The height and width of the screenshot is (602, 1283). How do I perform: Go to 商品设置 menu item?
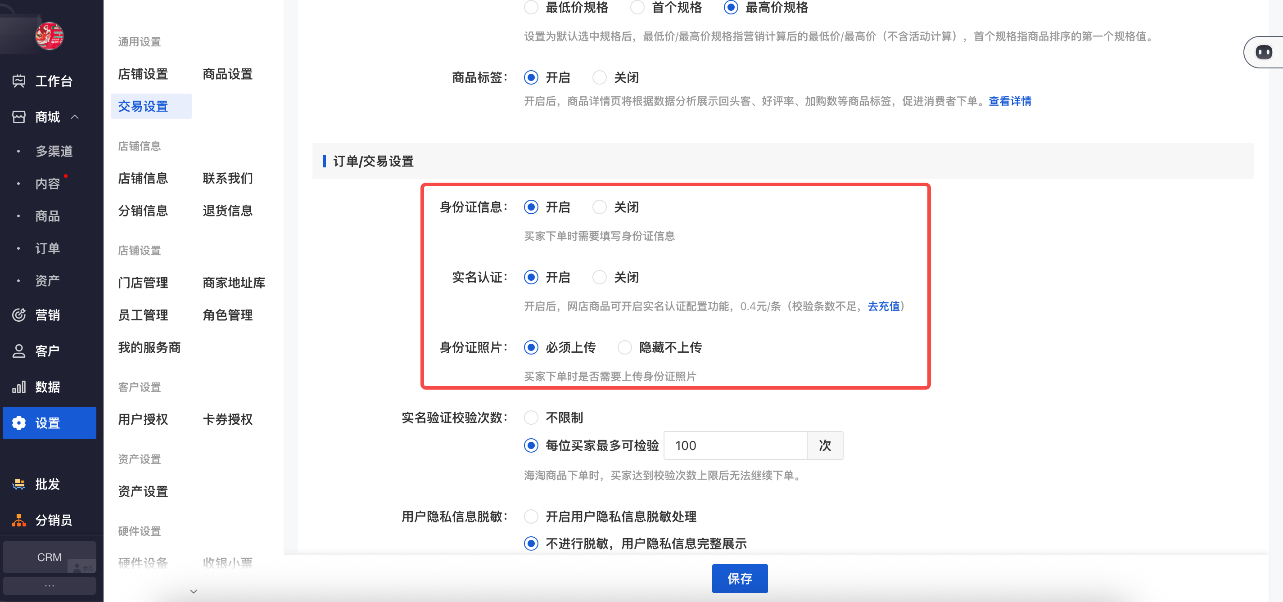(228, 74)
